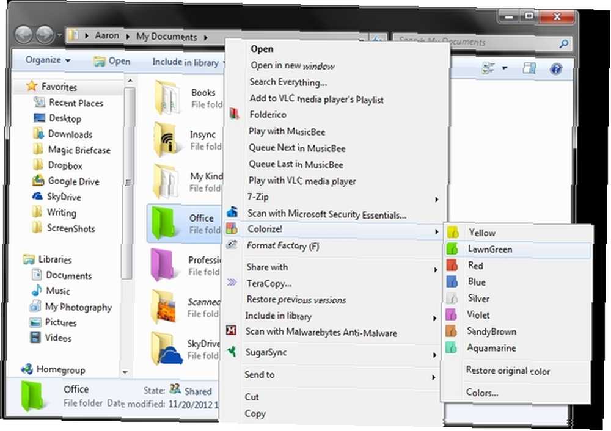Pick the Blue color swatch

click(x=452, y=281)
